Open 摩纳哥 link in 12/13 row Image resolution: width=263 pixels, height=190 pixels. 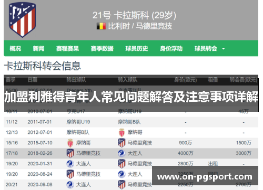point(135,132)
